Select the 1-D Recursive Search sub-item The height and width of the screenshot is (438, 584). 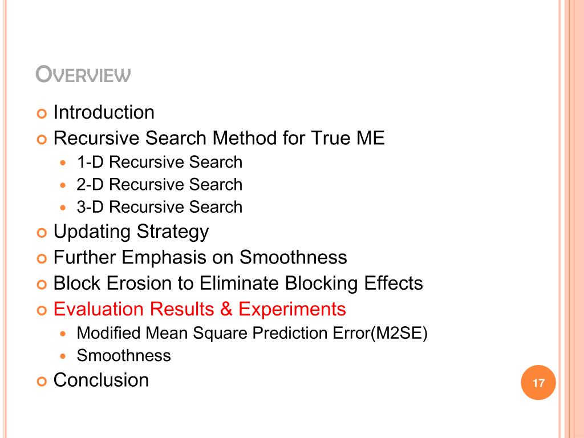click(x=160, y=162)
